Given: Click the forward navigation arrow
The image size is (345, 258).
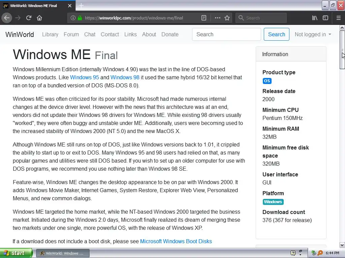Looking at the screenshot, I should click(18, 18).
